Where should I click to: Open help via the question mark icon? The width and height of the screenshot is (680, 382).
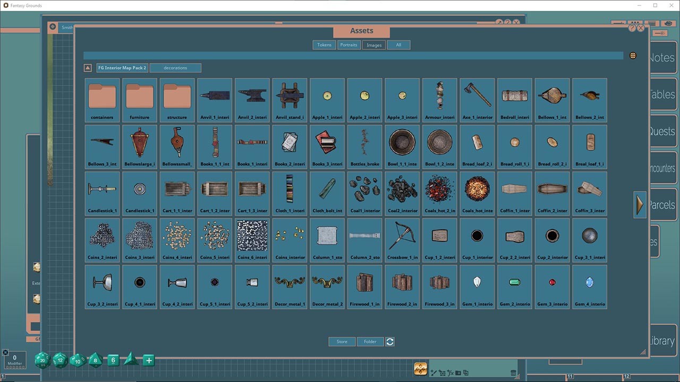tap(632, 28)
